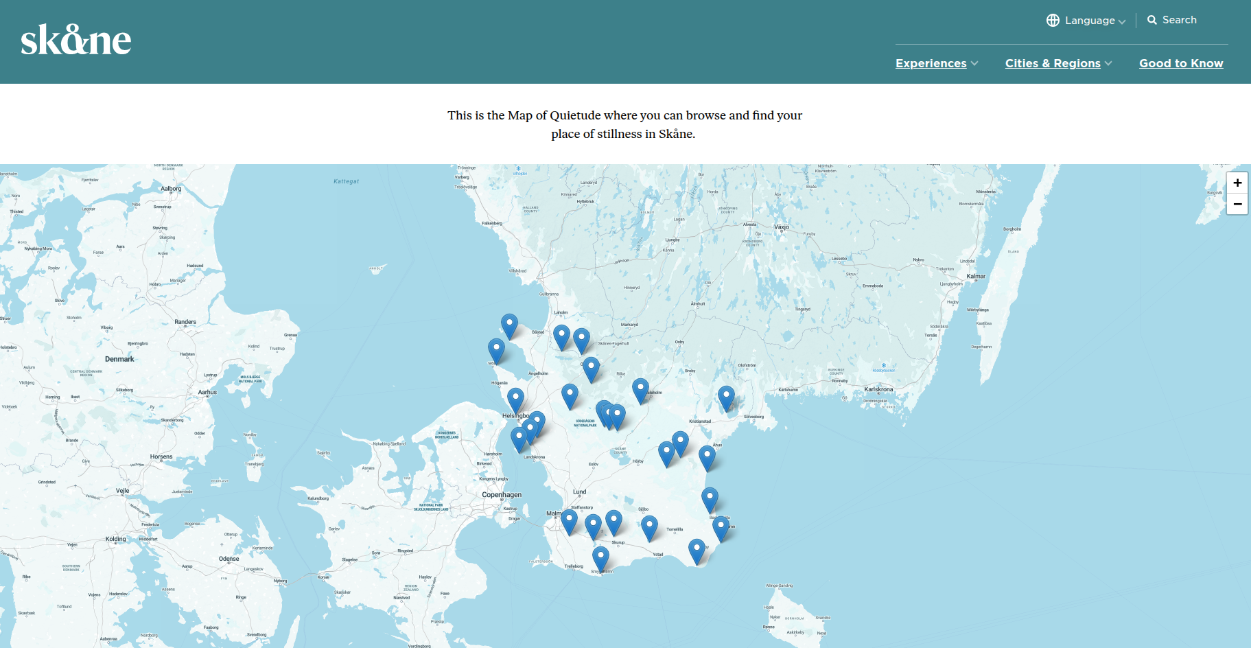The height and width of the screenshot is (648, 1251).
Task: Select the marker near Helsingborg
Action: (515, 397)
